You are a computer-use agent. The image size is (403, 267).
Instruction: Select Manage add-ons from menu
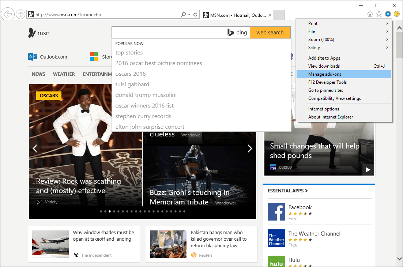[344, 74]
